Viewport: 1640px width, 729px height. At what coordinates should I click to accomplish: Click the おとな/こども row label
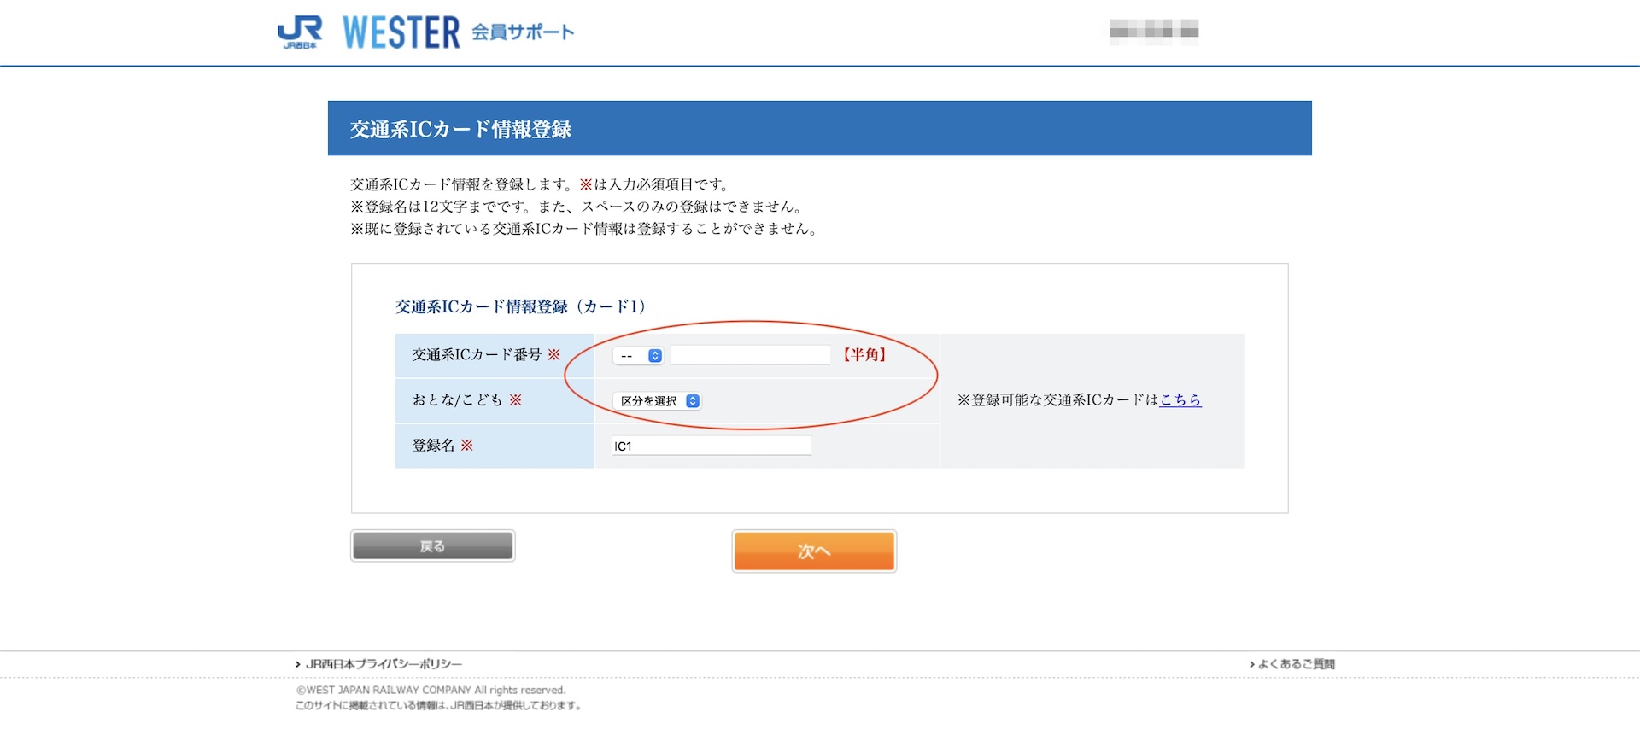(x=458, y=399)
